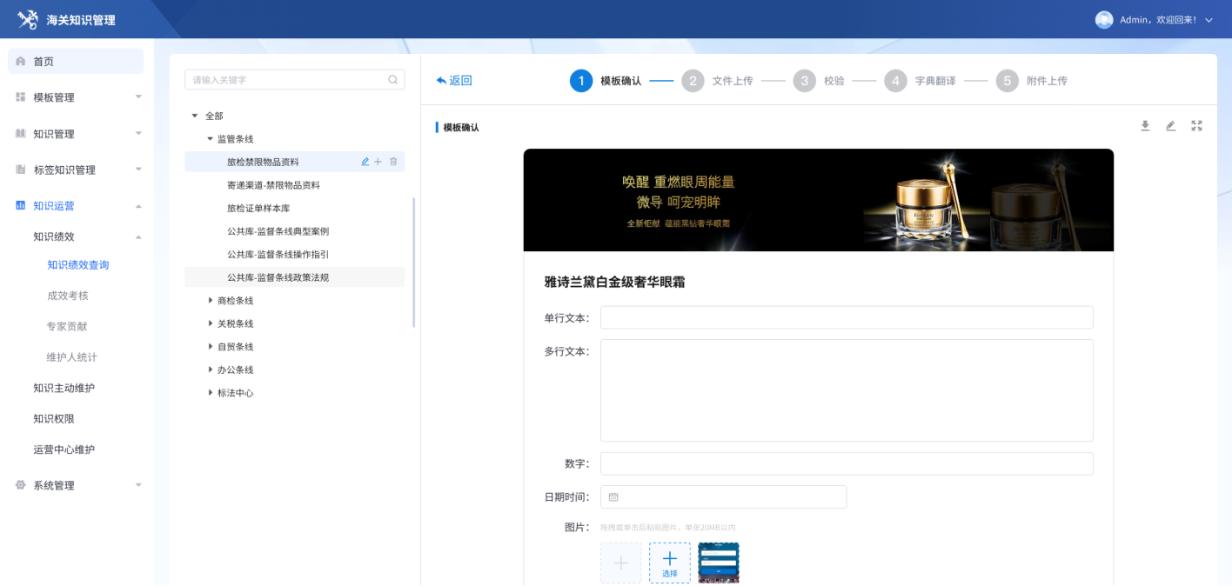Collapse the 知识运营 menu arrow

pos(138,206)
